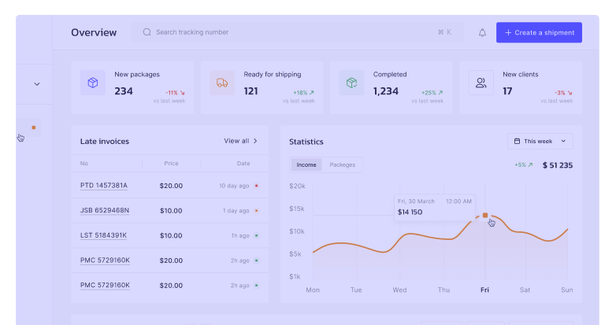This screenshot has height=325, width=616.
Task: Click the orange data point on chart
Action: [485, 215]
